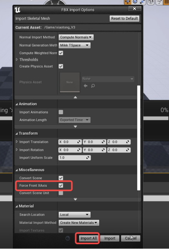The height and width of the screenshot is (249, 169).
Task: Collapse advanced mesh options arrow above Animation
Action: click(75, 97)
